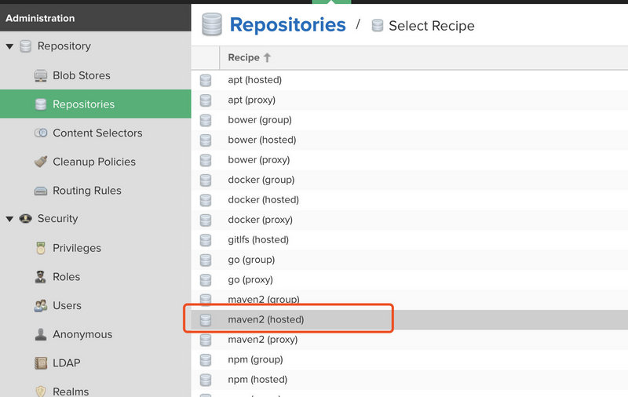
Task: Open the Repositories menu item in sidebar
Action: click(83, 104)
